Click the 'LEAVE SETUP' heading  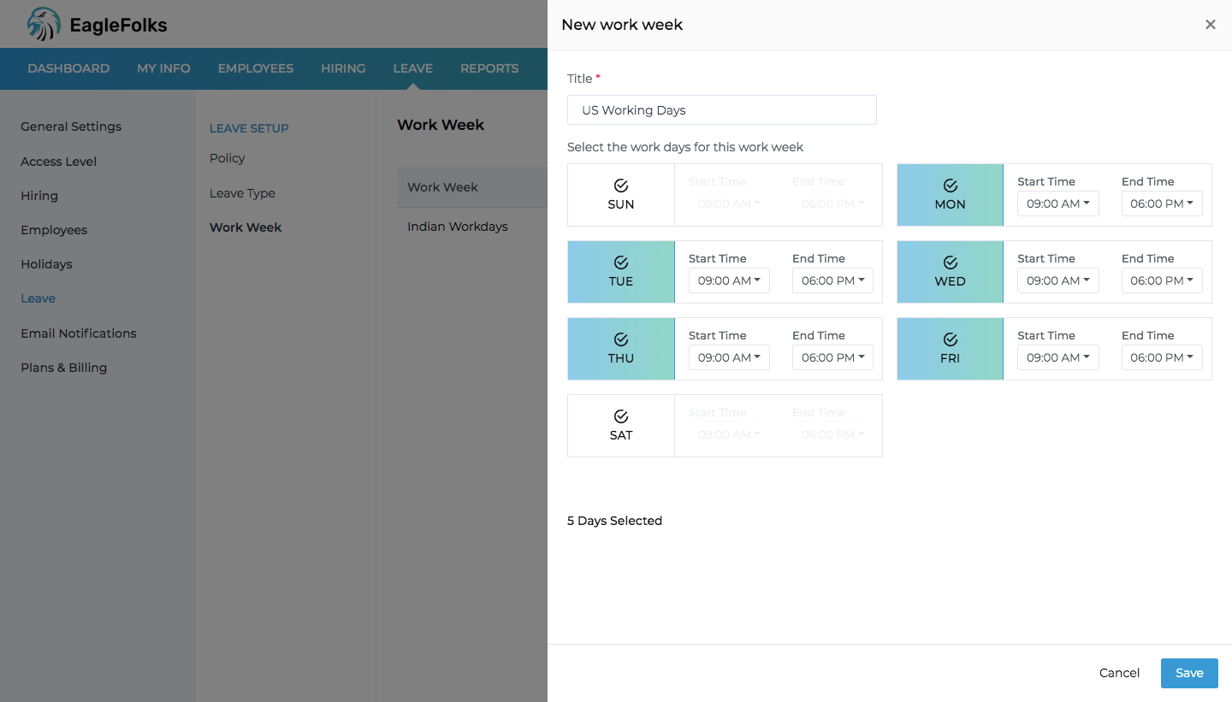pyautogui.click(x=249, y=128)
